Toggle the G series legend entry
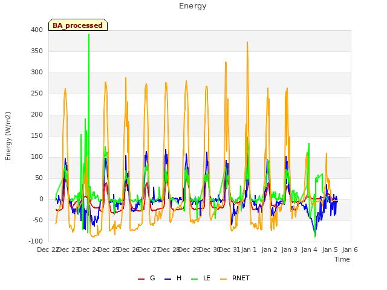 tap(146, 278)
